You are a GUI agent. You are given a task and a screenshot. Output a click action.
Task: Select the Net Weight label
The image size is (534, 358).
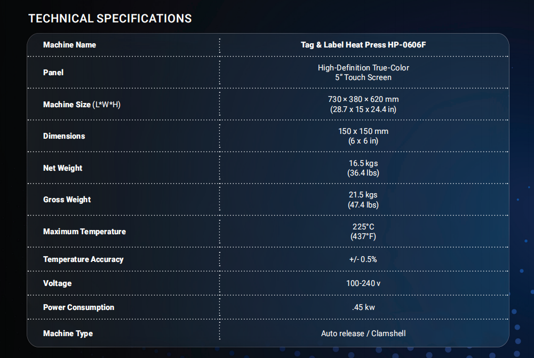click(62, 168)
